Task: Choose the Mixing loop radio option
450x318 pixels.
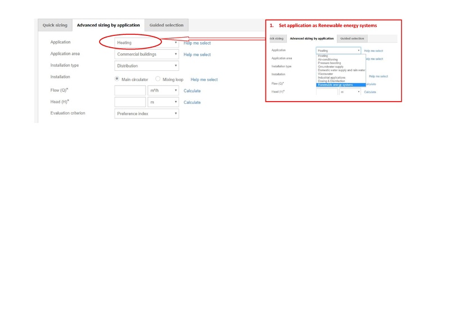Action: [x=158, y=79]
